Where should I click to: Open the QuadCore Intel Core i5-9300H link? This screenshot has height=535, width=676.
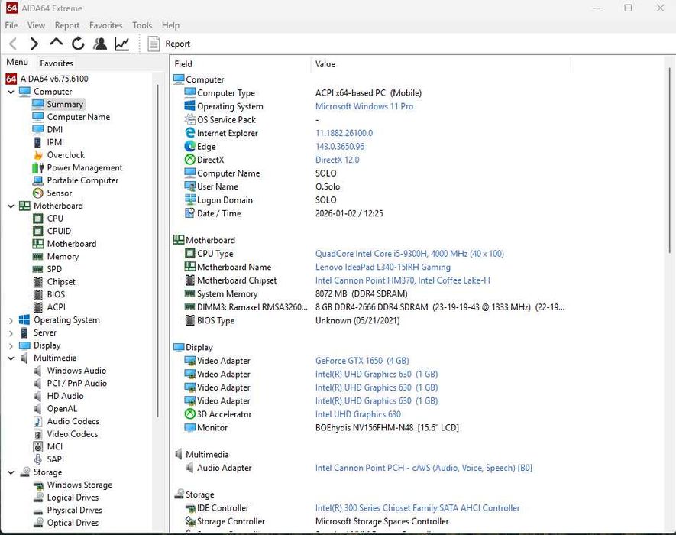409,254
